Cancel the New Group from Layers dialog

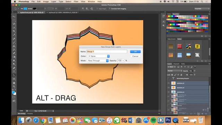tap(135, 56)
